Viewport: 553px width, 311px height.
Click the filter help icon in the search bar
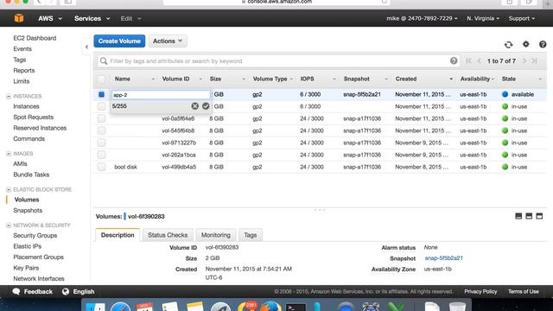454,60
